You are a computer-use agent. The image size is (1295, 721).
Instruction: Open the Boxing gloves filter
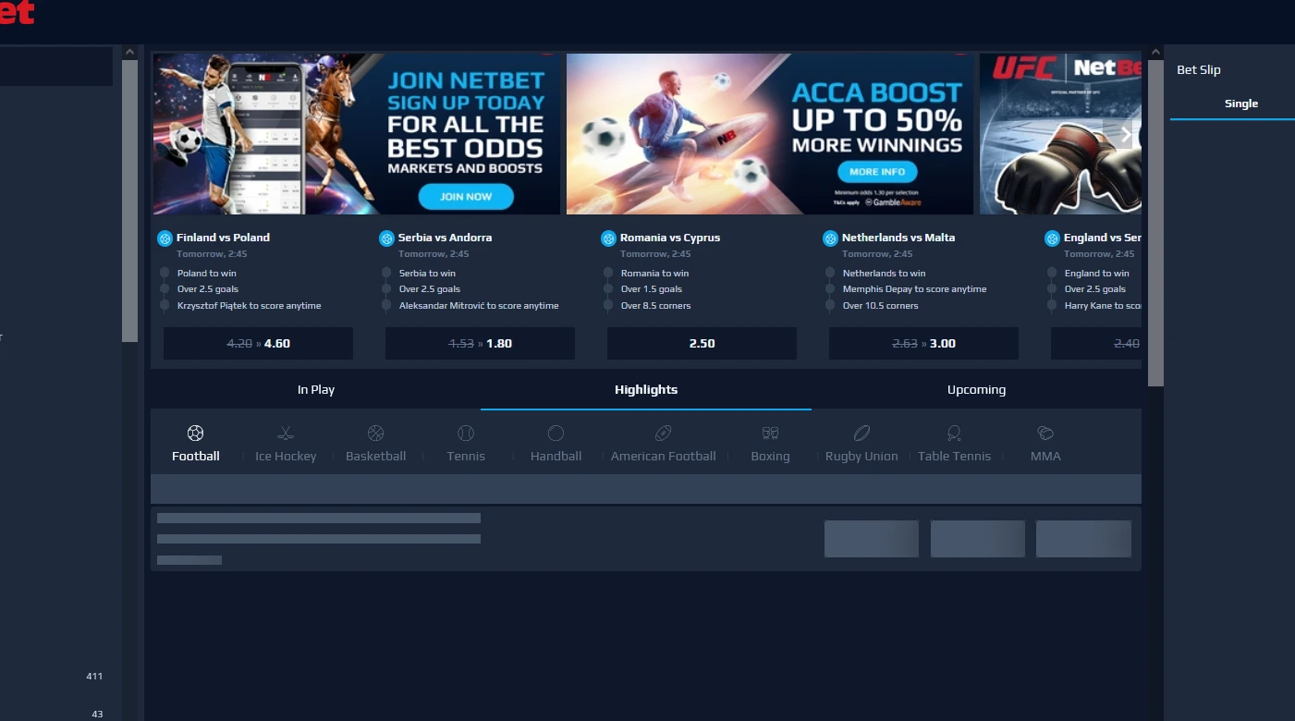click(770, 433)
